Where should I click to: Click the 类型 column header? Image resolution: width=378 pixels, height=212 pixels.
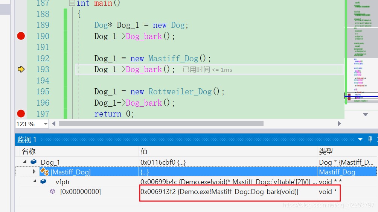pyautogui.click(x=326, y=151)
